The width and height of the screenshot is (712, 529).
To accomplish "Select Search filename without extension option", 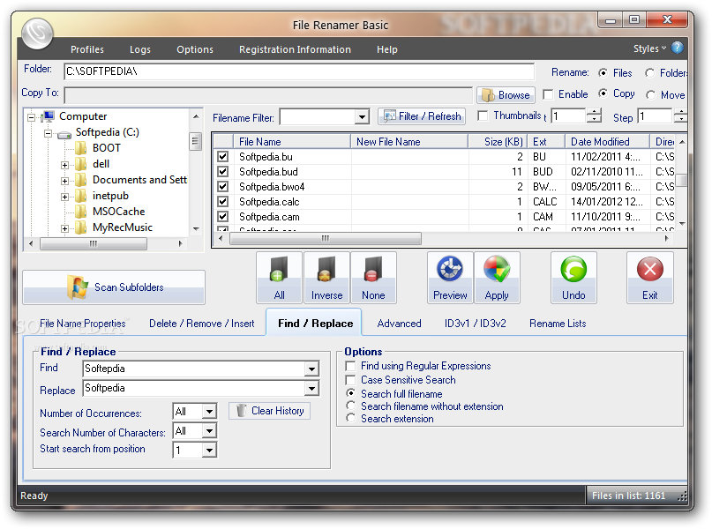I will [350, 406].
